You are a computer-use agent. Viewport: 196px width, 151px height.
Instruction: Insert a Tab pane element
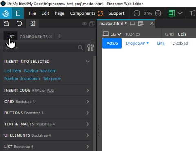point(52,78)
